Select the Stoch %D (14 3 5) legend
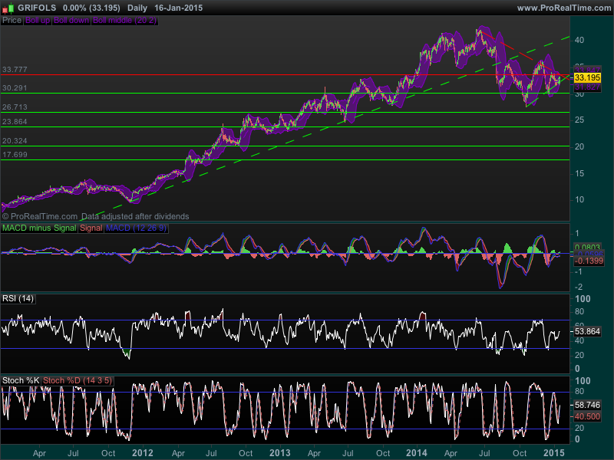 click(x=78, y=380)
